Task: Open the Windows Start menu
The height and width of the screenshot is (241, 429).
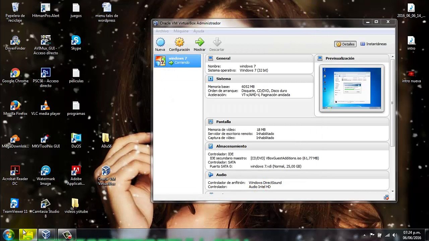Action: pos(9,235)
